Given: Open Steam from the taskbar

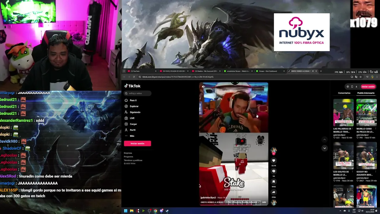Looking at the screenshot, I should [x=167, y=211].
